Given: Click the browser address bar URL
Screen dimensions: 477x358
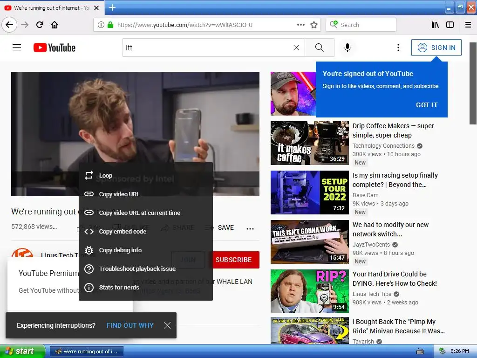Looking at the screenshot, I should pos(184,25).
